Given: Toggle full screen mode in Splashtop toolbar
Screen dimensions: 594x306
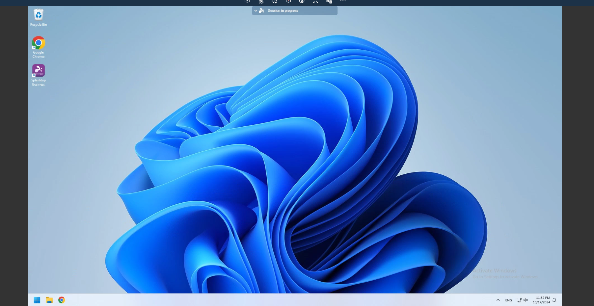Looking at the screenshot, I should click(x=315, y=2).
